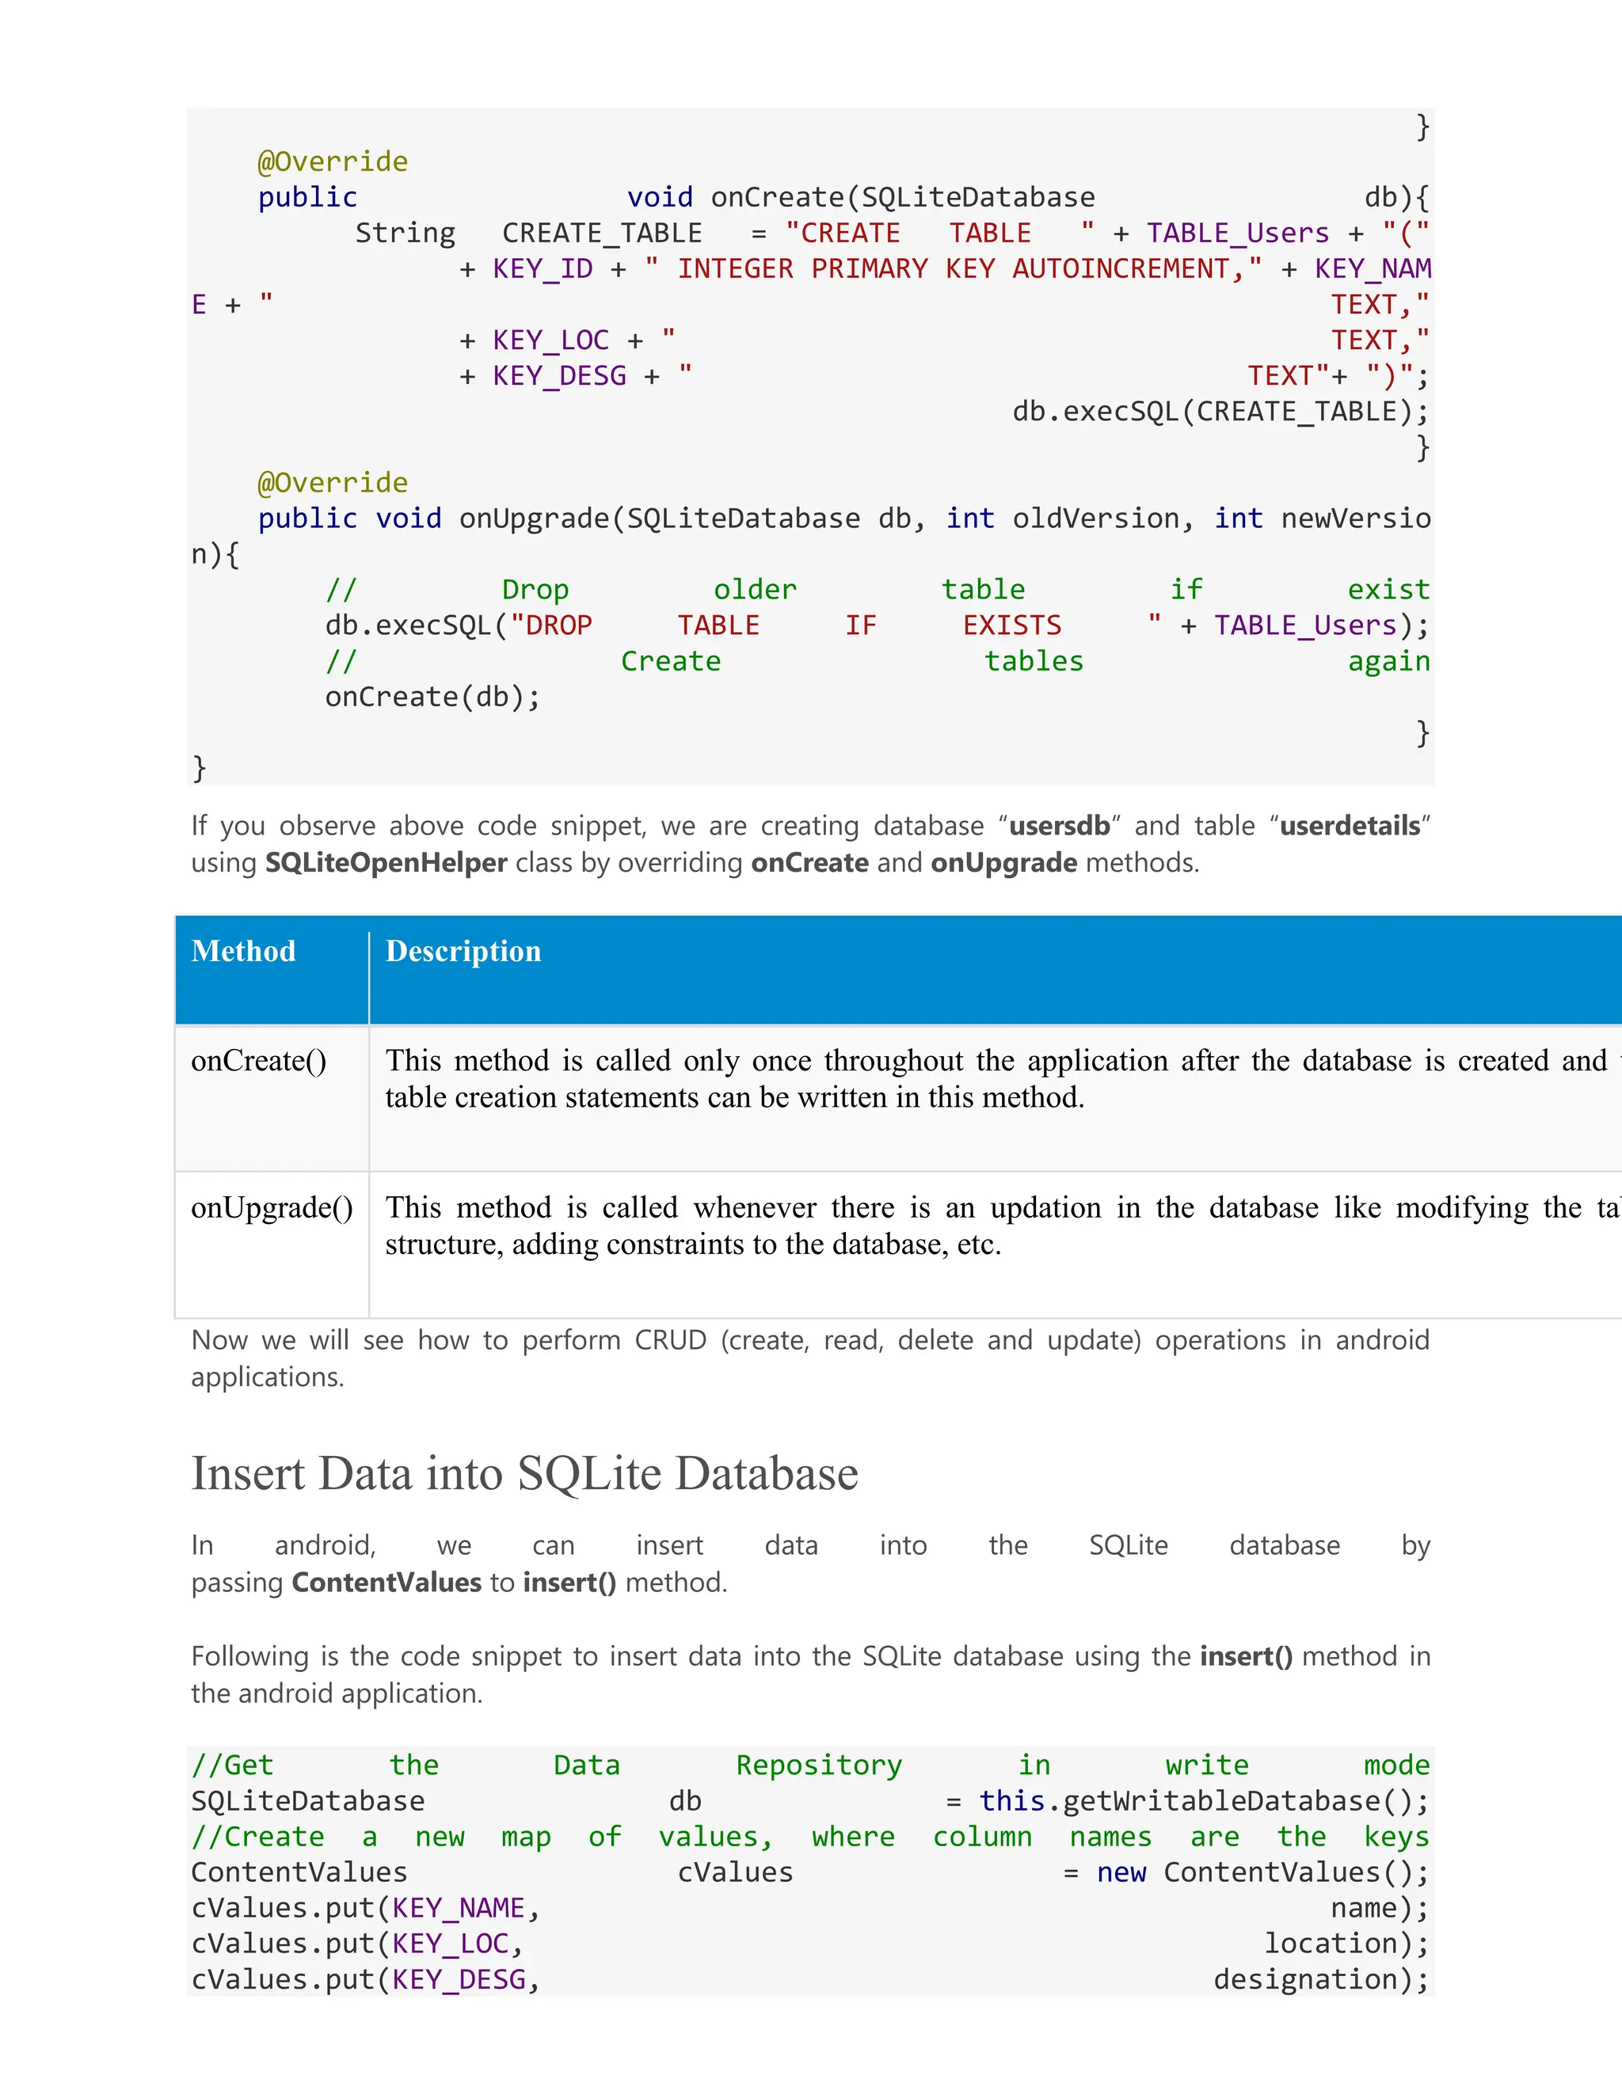Click the bold word SQLiteOpenHelper
The image size is (1622, 2098).
click(386, 863)
